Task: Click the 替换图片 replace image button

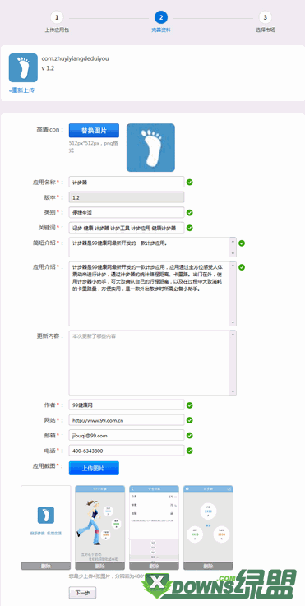Action: tap(94, 131)
